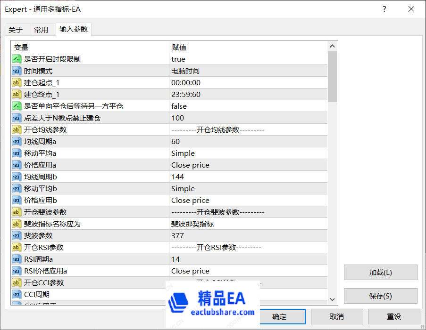This screenshot has height=330, width=426.
Task: Click the boolean icon beside 是否开启时段限制
Action: click(17, 59)
